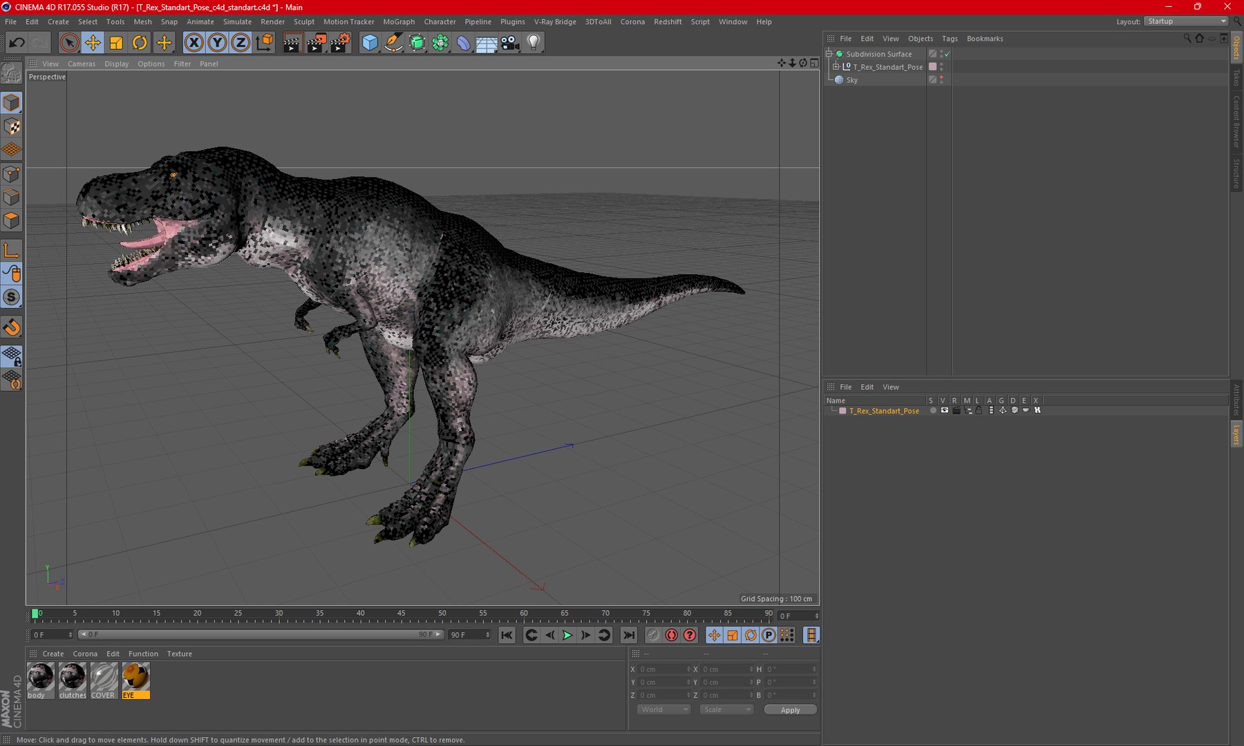
Task: Click the timeline frame 45 marker
Action: [x=401, y=613]
